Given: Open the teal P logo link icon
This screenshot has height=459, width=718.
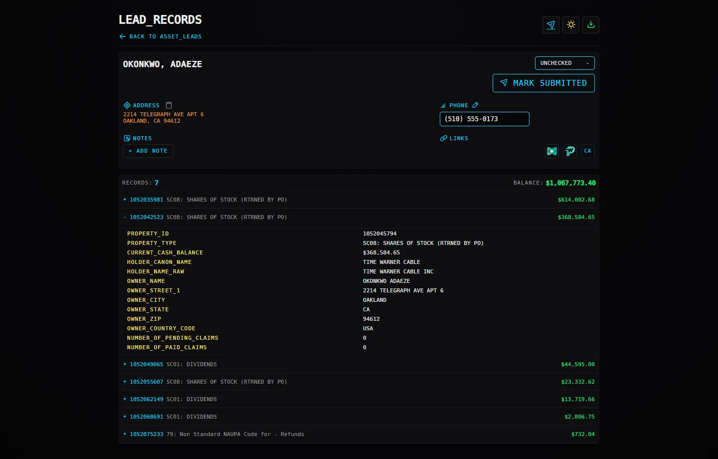Looking at the screenshot, I should (x=570, y=151).
